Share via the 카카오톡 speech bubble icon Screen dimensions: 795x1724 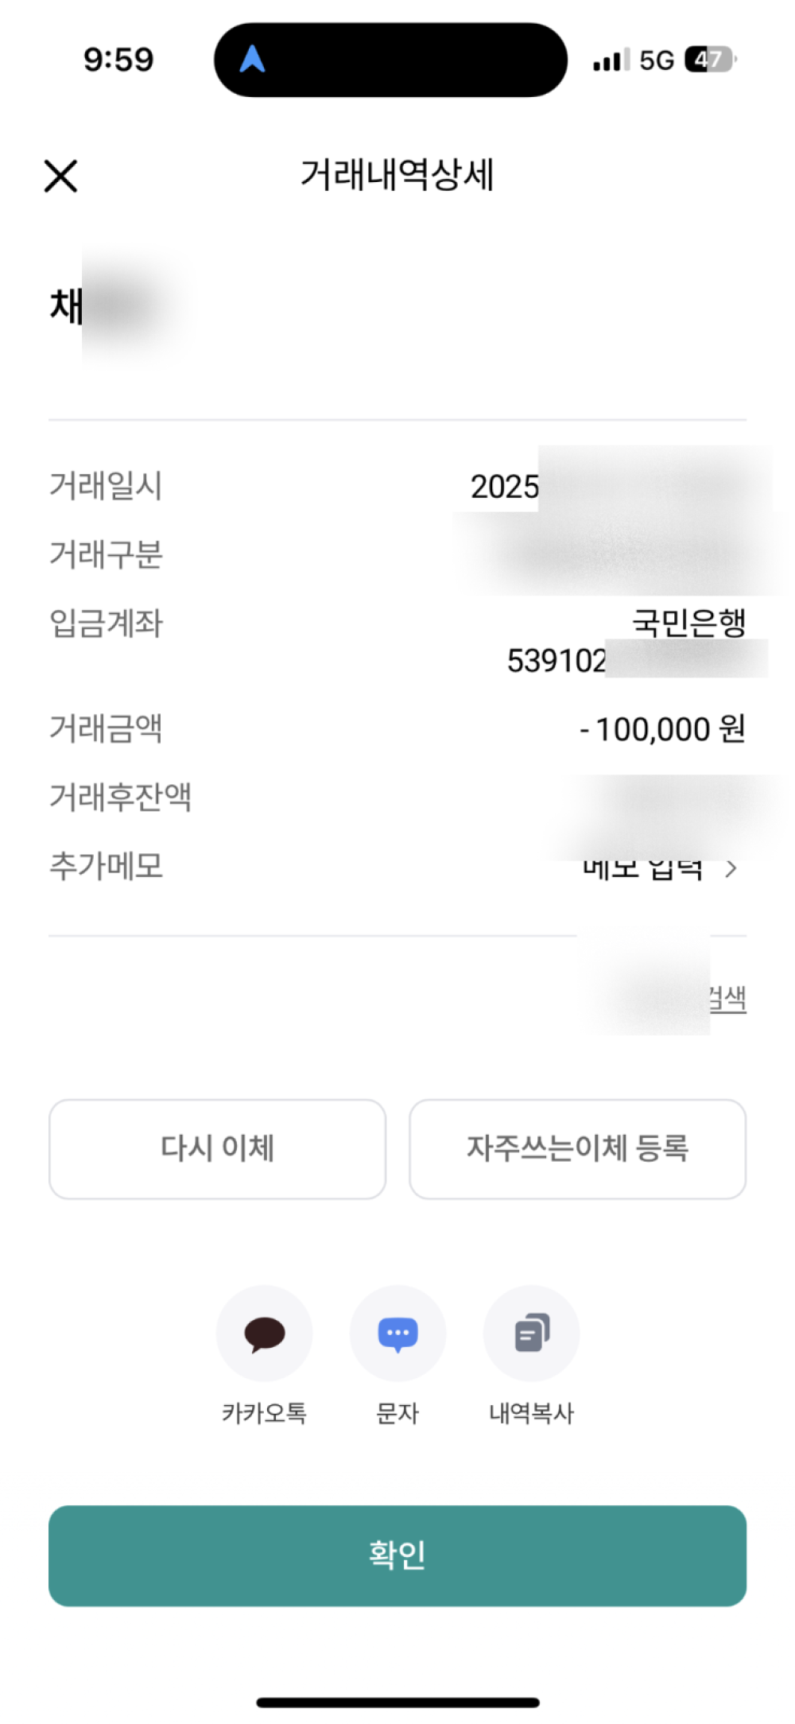pos(264,1333)
